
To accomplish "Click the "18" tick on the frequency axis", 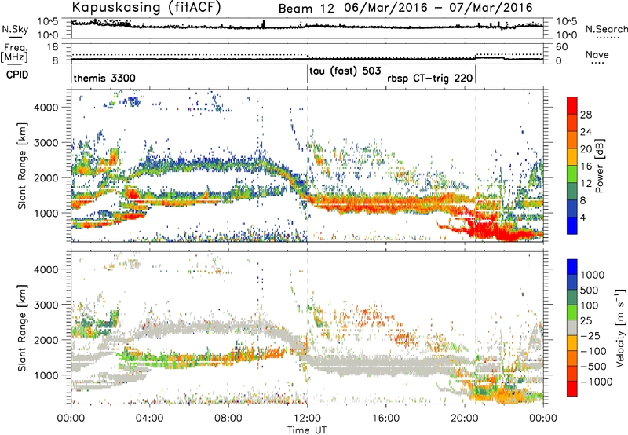I will 53,47.
